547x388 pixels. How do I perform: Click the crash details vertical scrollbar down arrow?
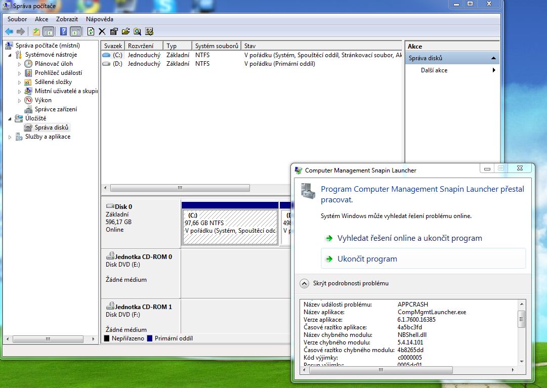click(522, 362)
